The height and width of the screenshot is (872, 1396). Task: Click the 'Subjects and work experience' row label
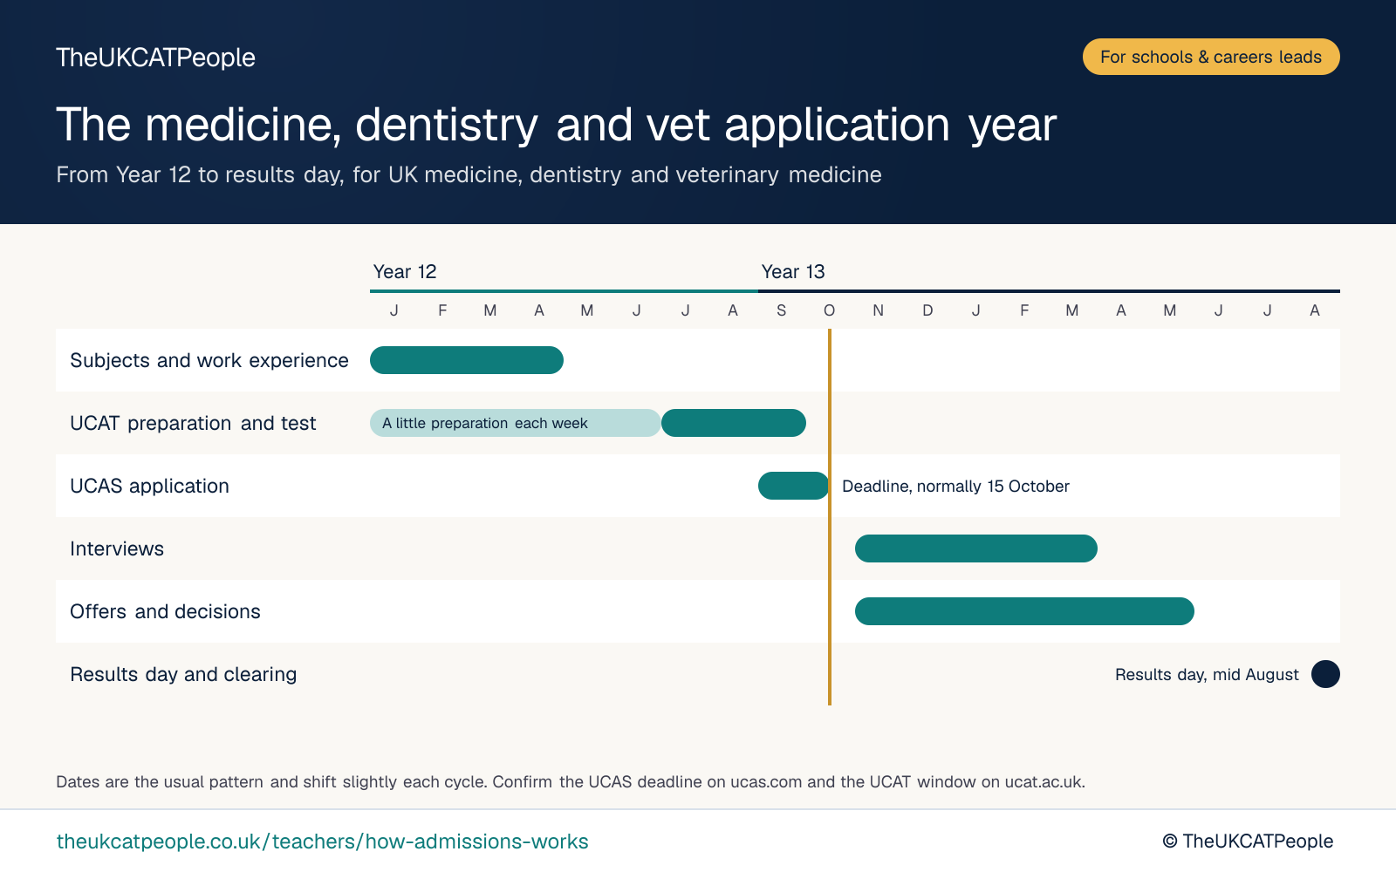pos(209,361)
